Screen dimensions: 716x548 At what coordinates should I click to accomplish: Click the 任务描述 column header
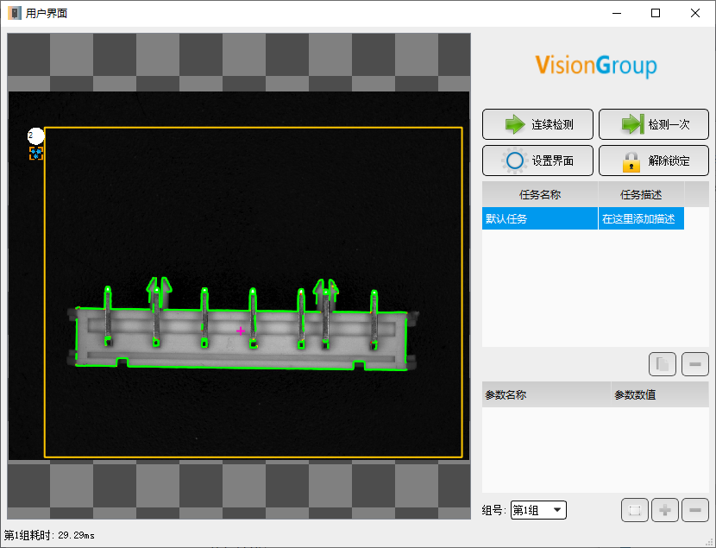641,194
